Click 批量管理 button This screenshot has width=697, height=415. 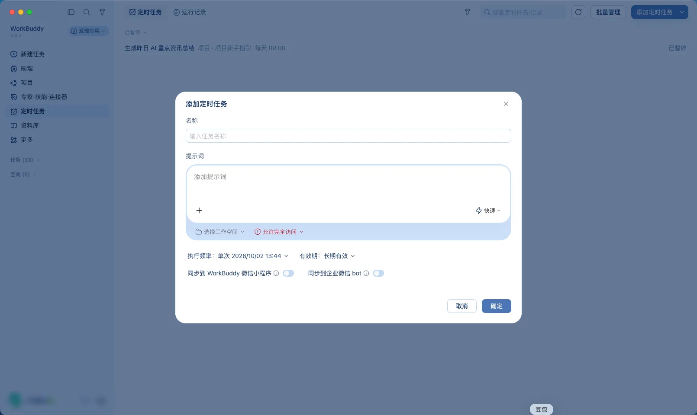(608, 12)
